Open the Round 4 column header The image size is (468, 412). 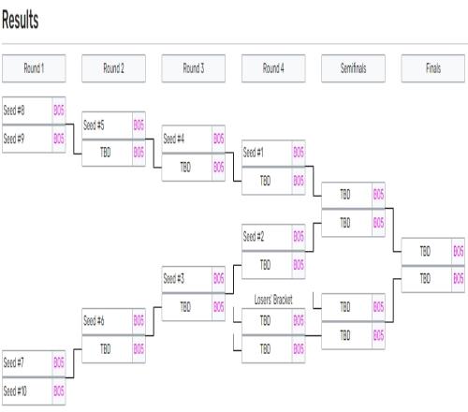(273, 68)
